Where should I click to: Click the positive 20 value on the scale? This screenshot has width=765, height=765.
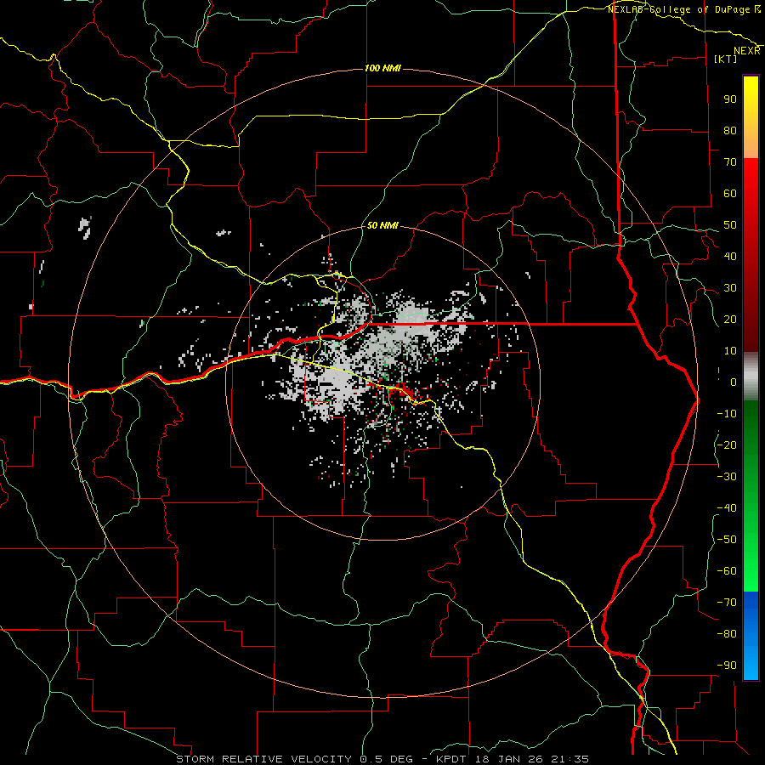point(730,320)
